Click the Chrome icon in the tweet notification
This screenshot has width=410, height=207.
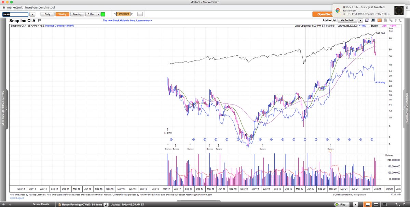[337, 10]
